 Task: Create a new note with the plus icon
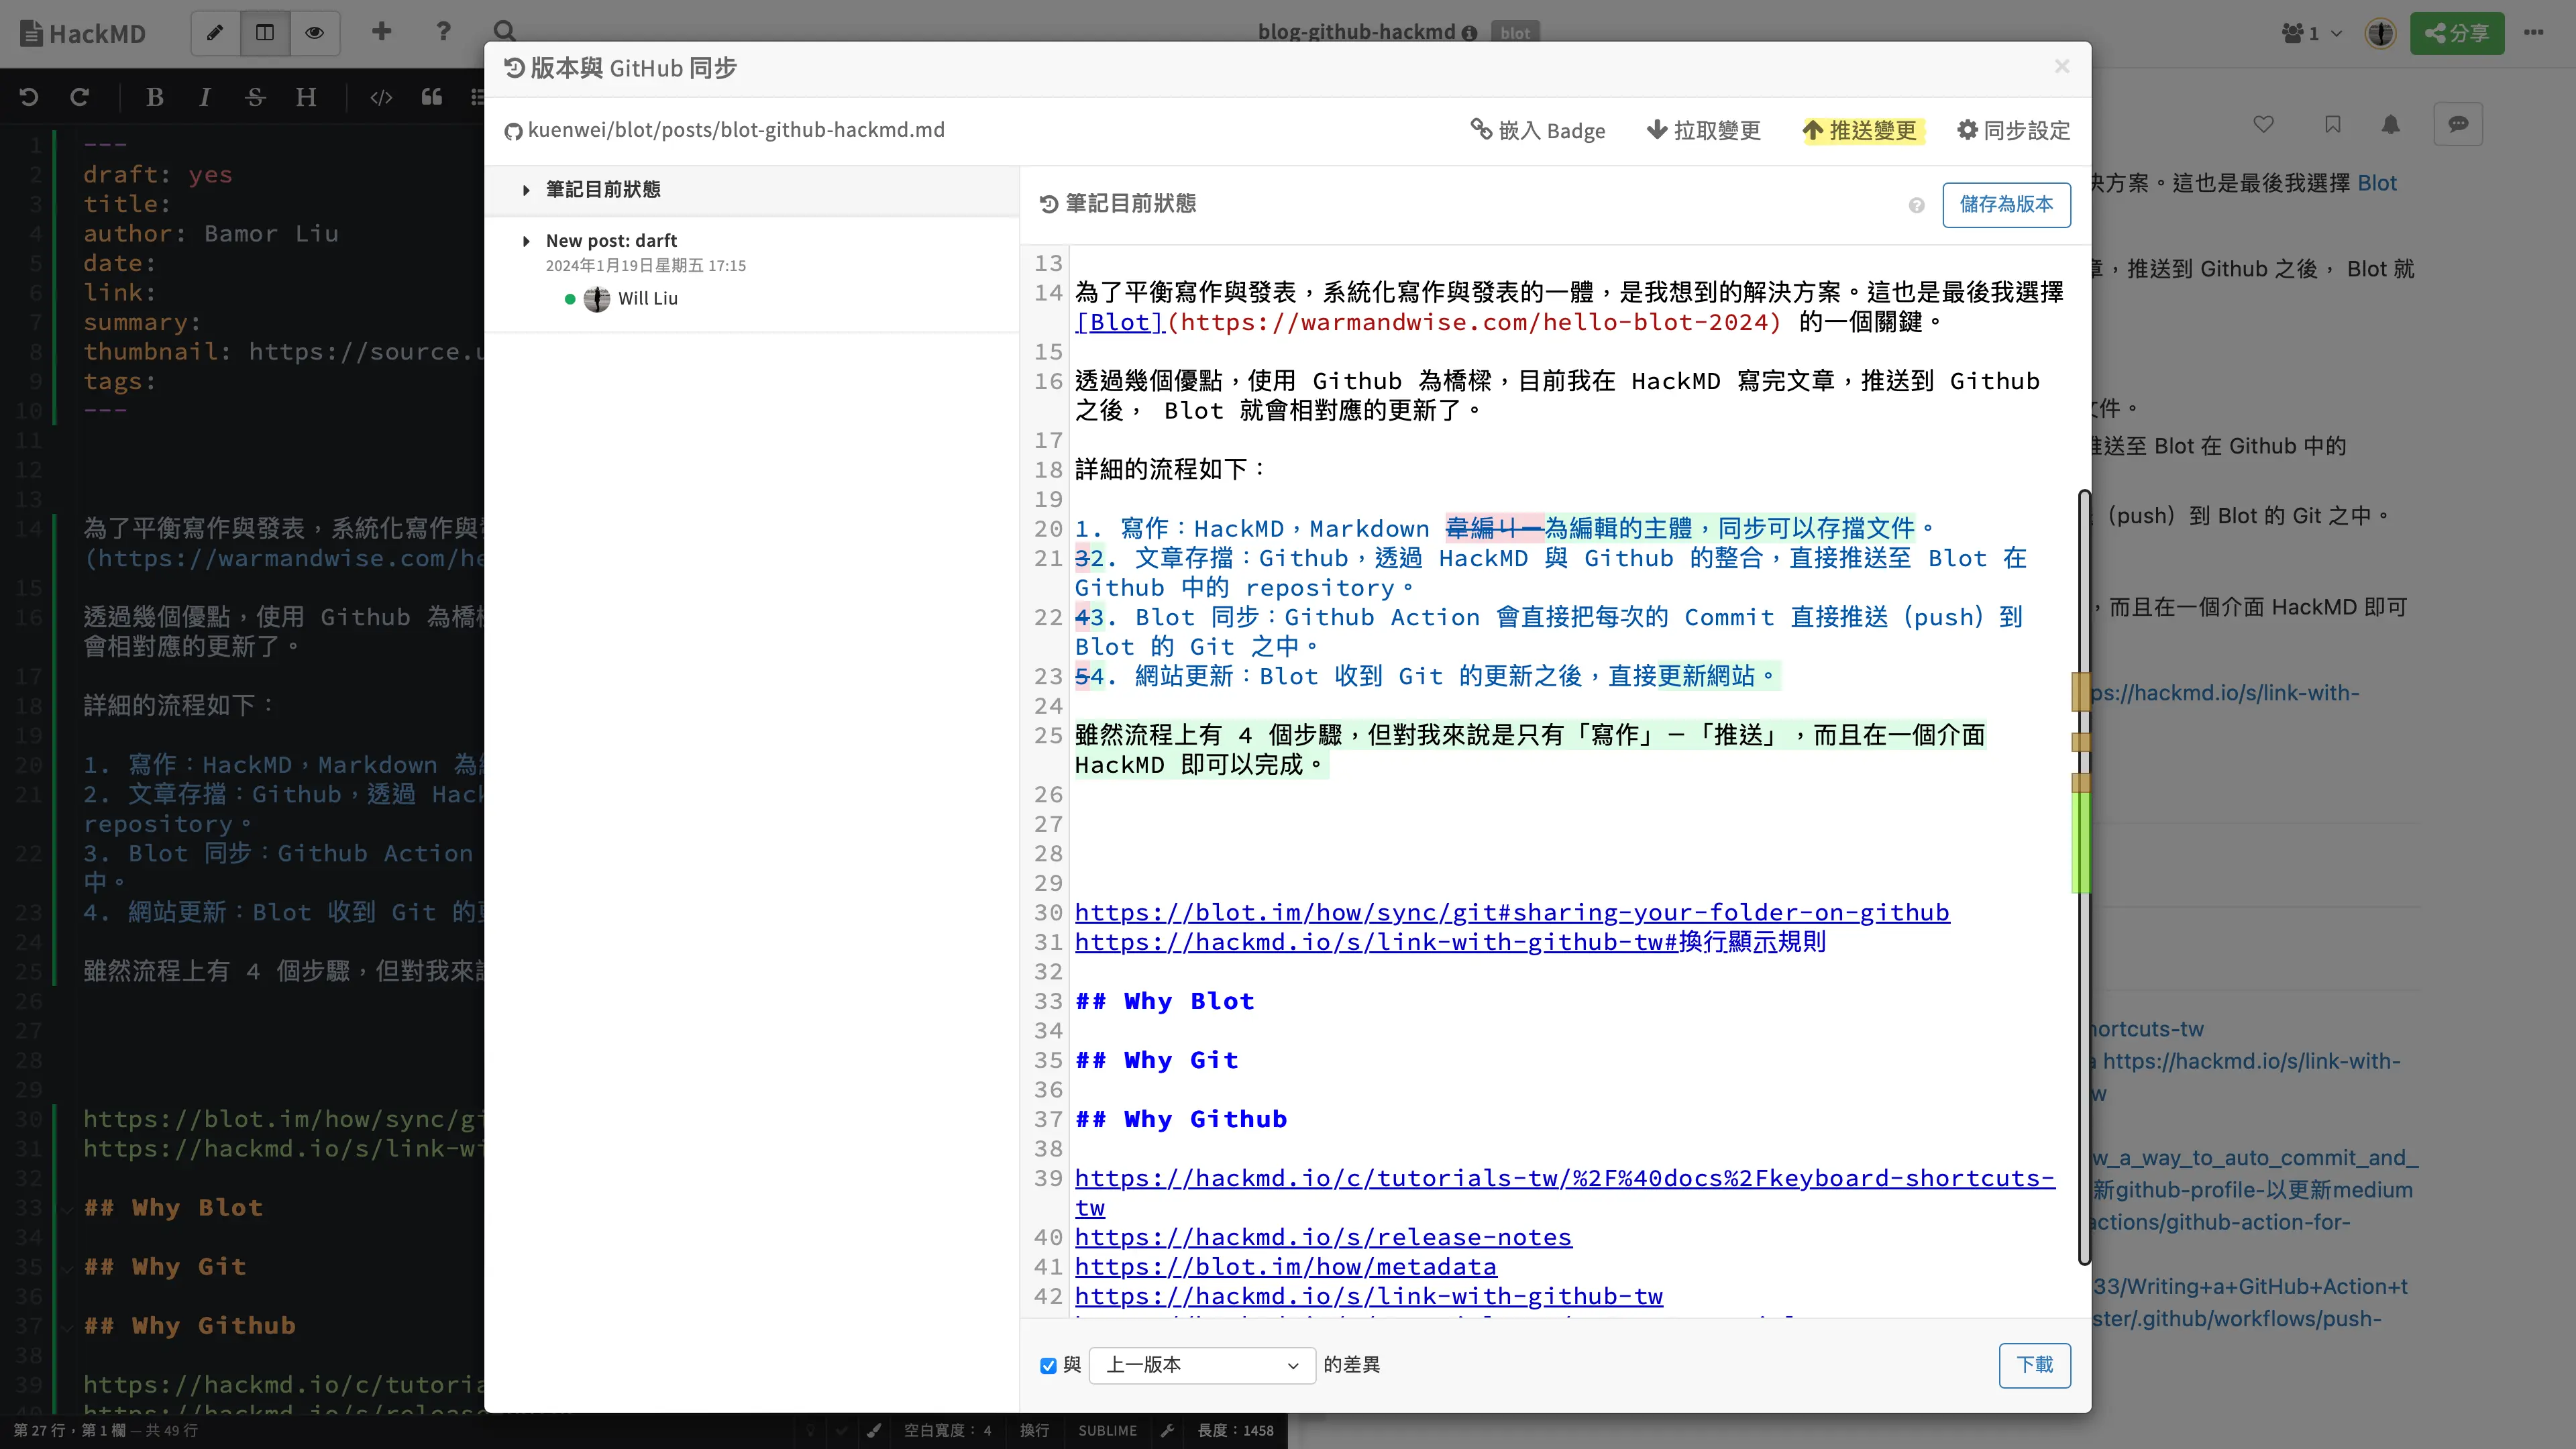[x=381, y=32]
